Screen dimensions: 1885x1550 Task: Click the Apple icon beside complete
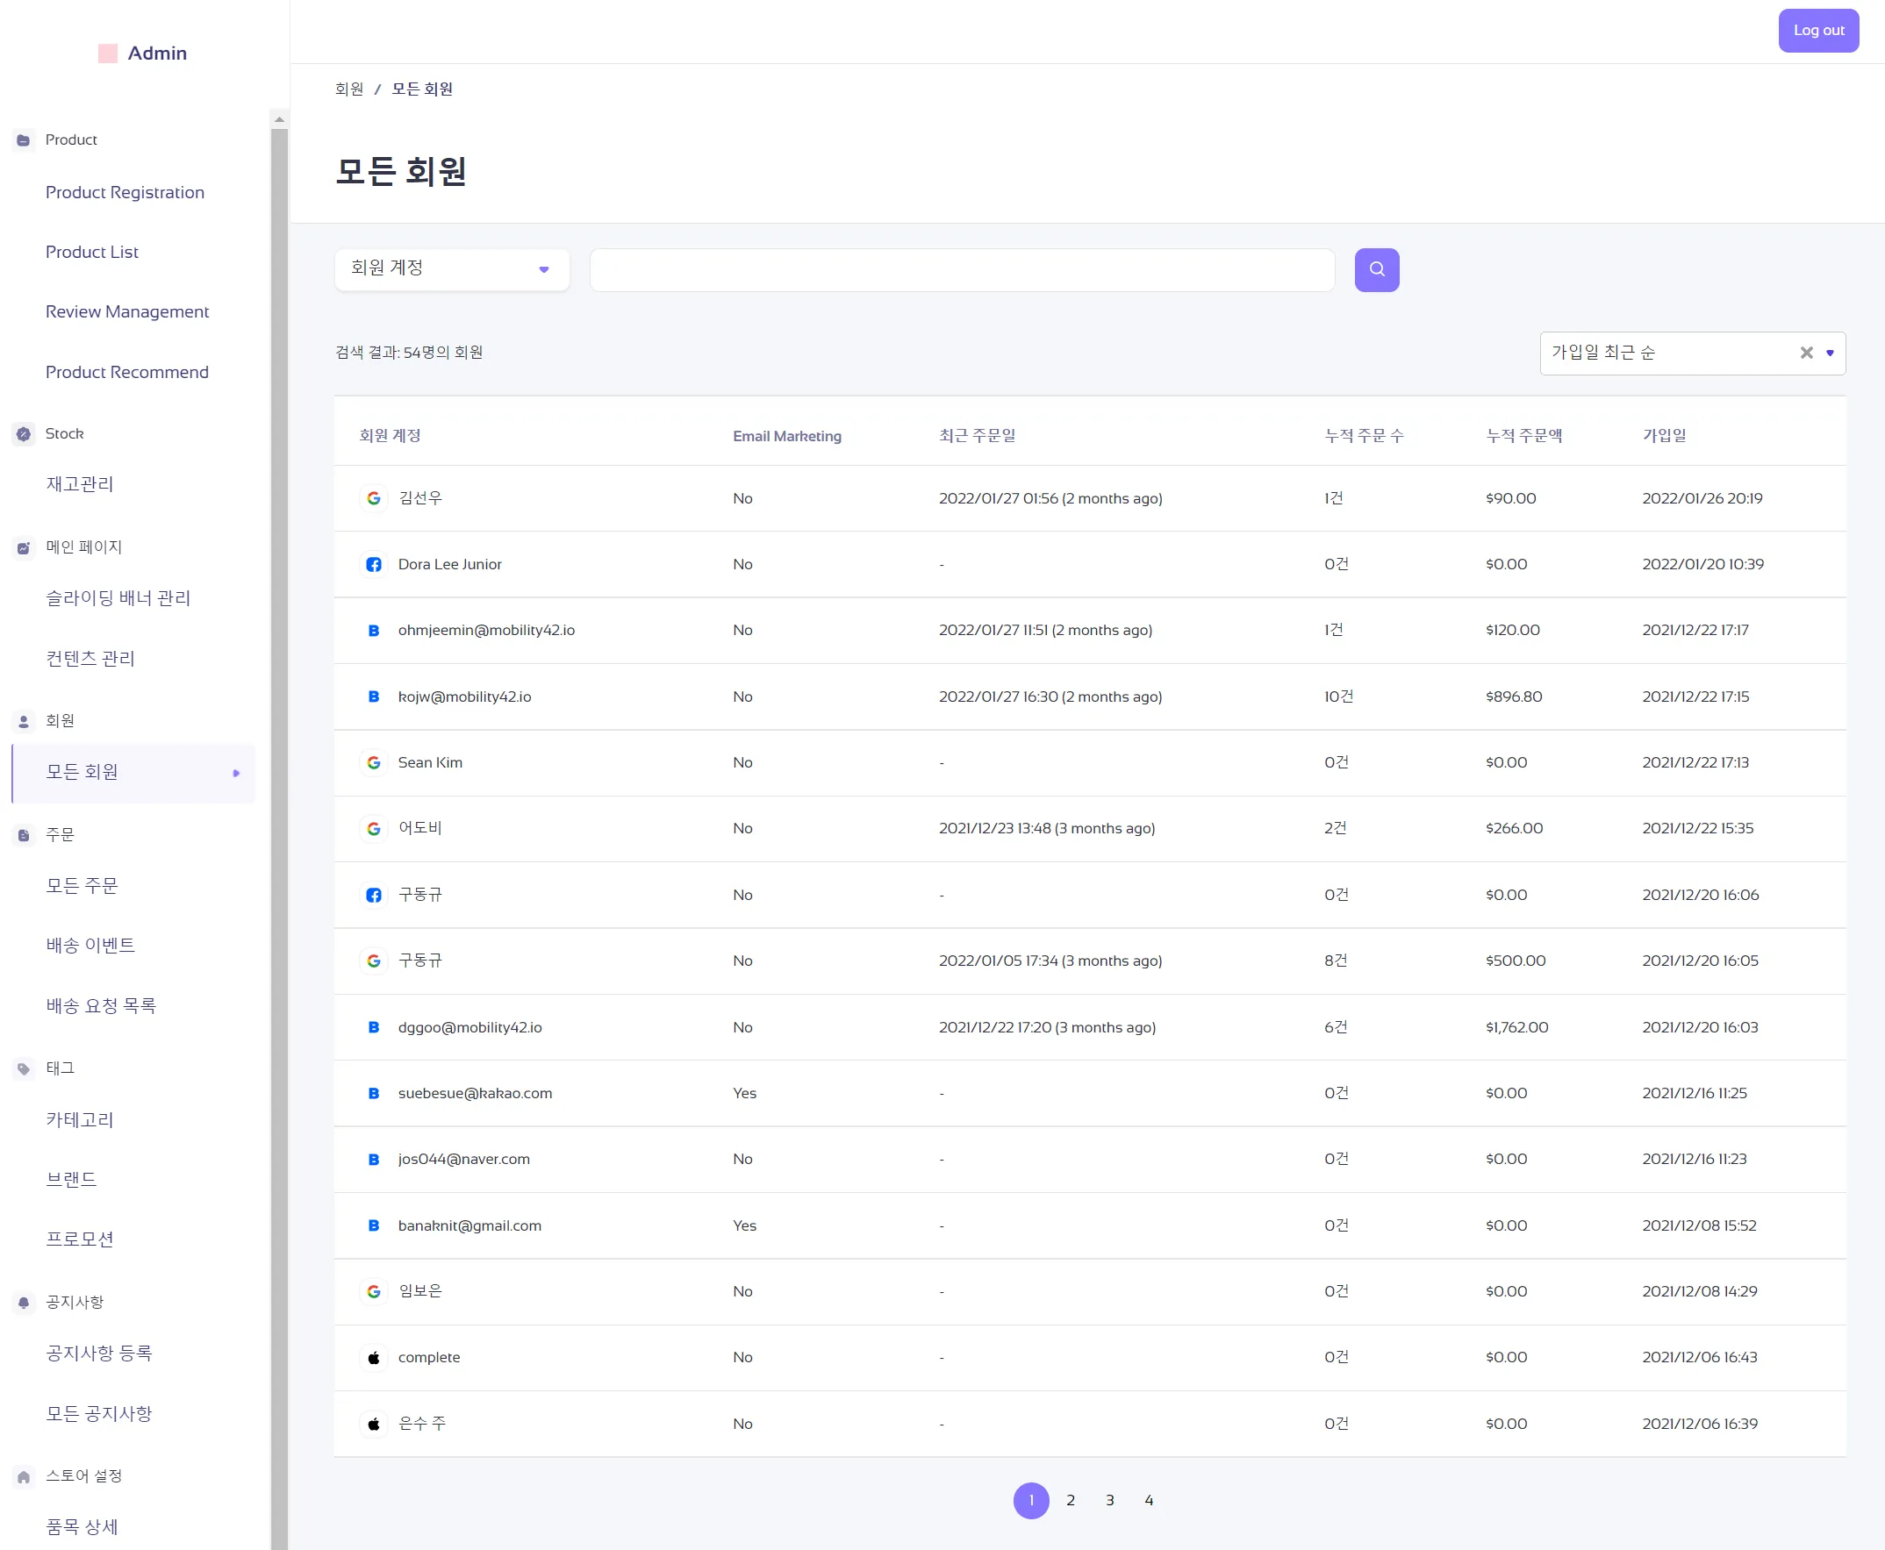click(374, 1357)
